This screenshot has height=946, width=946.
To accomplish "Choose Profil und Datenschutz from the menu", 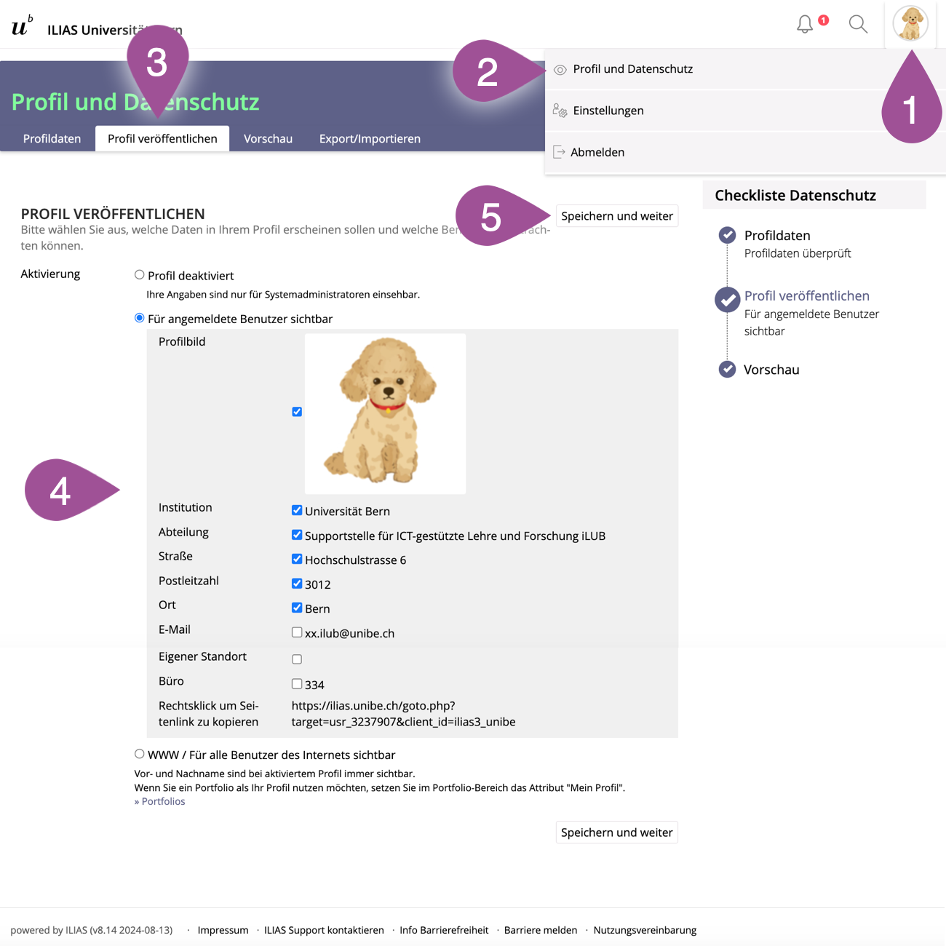I will (x=632, y=69).
